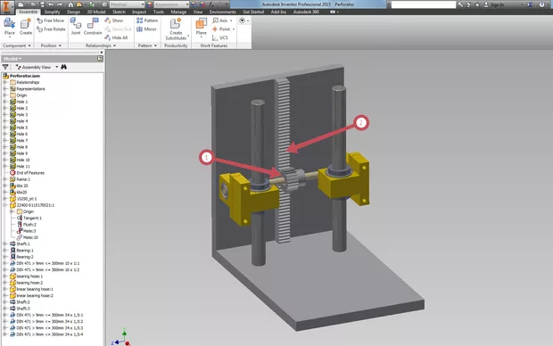Open the Simplify ribbon tab
The height and width of the screenshot is (346, 553).
click(x=52, y=12)
